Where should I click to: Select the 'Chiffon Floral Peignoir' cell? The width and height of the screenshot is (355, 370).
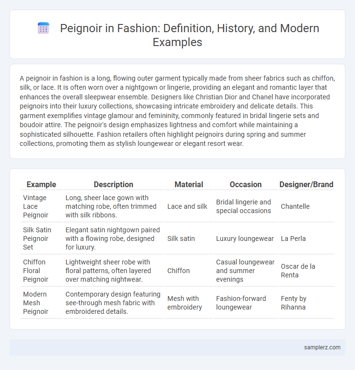click(41, 271)
